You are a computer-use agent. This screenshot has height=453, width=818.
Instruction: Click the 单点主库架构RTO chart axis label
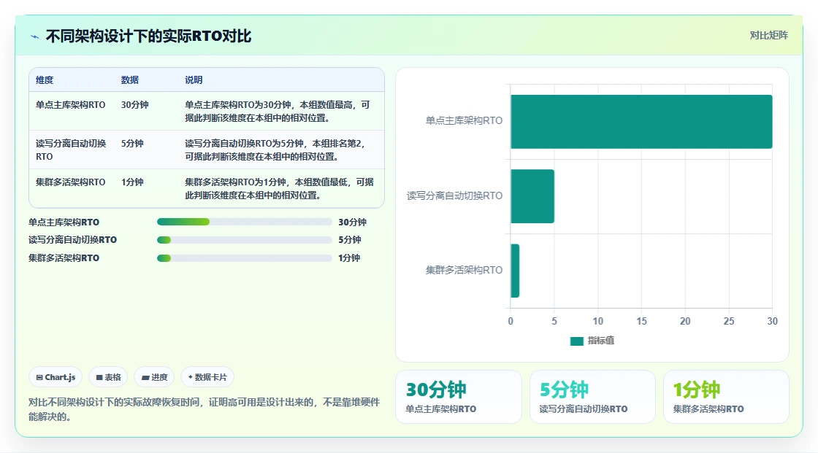464,120
